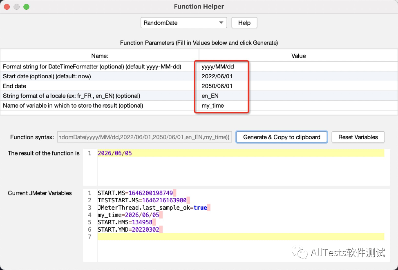Click the my_time=2026/06/05 variable line
This screenshot has height=270, width=398.
click(x=130, y=215)
